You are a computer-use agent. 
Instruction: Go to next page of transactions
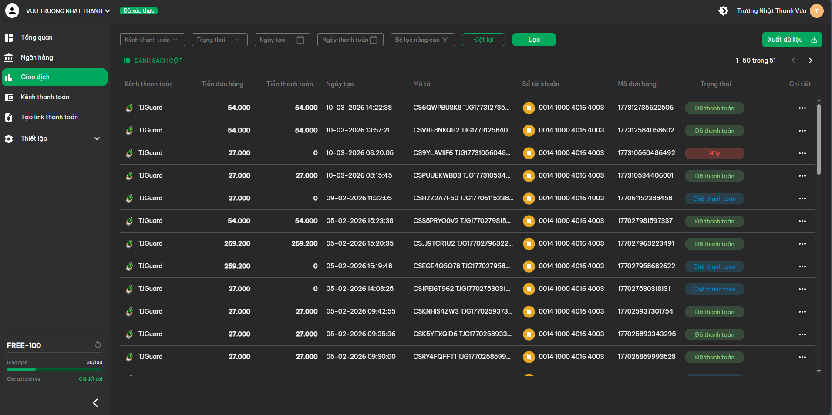[810, 61]
